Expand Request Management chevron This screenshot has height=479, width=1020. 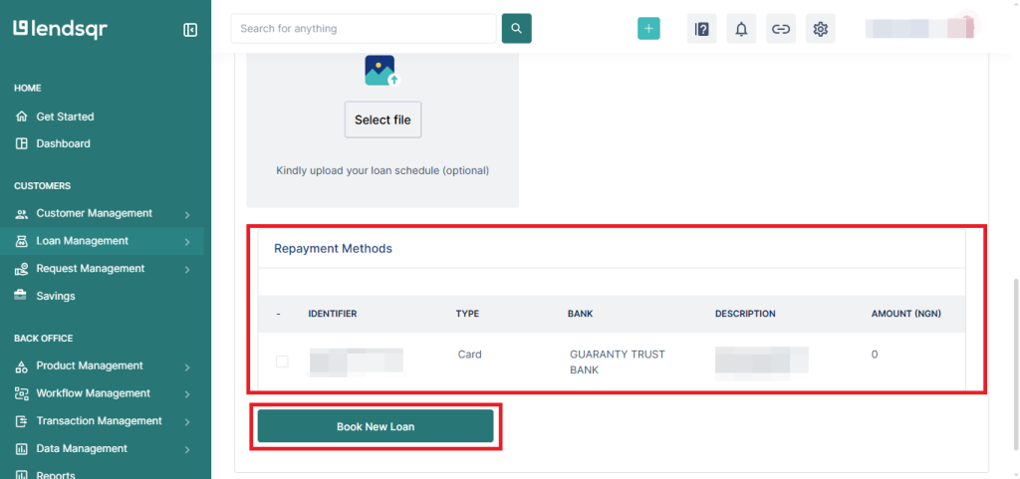click(x=186, y=269)
